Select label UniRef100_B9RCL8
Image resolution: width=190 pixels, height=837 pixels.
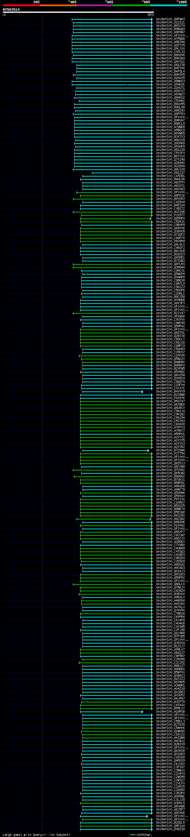(170, 124)
